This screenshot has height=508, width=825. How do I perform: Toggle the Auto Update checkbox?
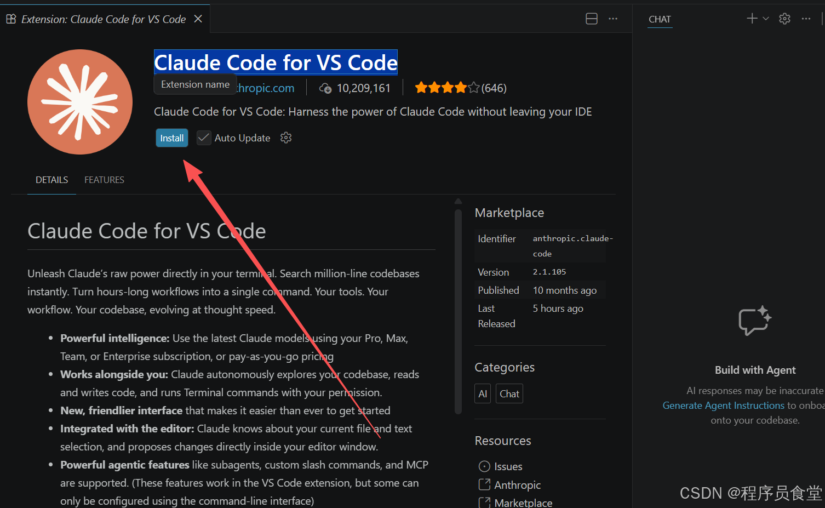pyautogui.click(x=204, y=138)
